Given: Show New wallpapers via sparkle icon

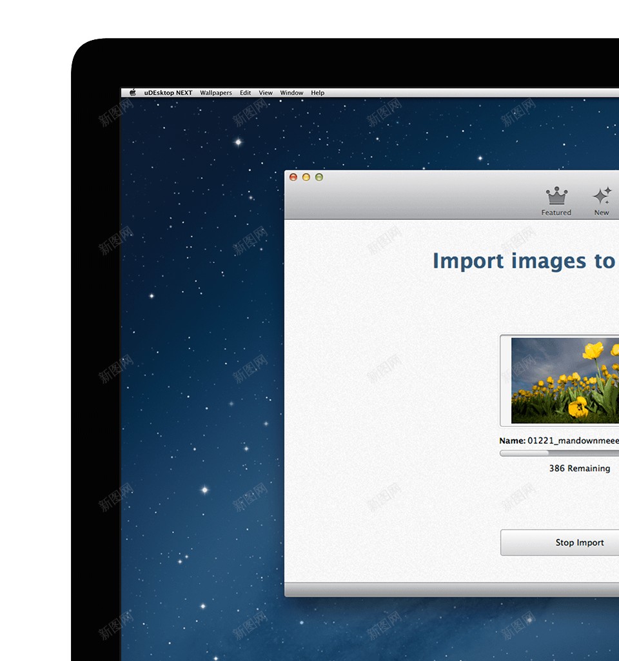Looking at the screenshot, I should tap(602, 201).
